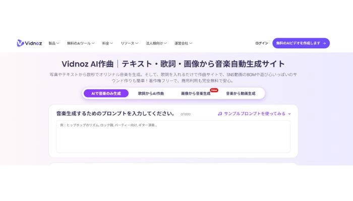Click the music prompt text area
The width and height of the screenshot is (353, 201).
(173, 136)
